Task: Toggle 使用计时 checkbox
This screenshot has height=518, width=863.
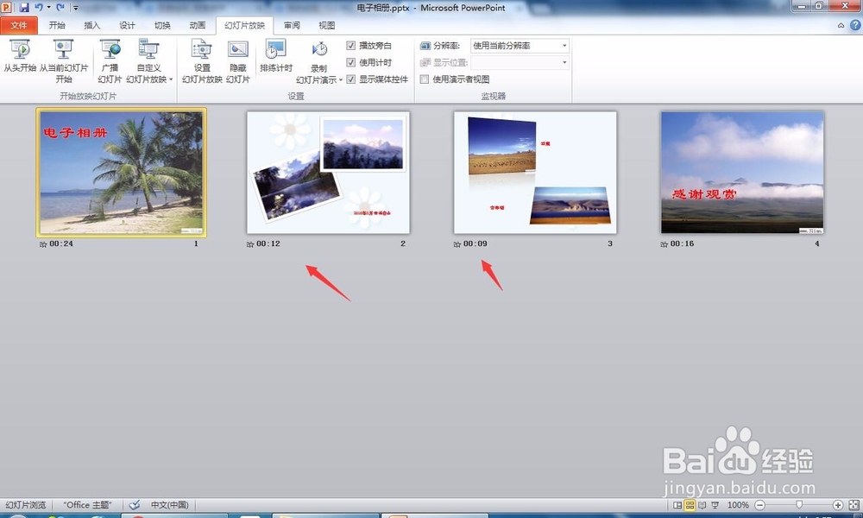Action: tap(350, 62)
